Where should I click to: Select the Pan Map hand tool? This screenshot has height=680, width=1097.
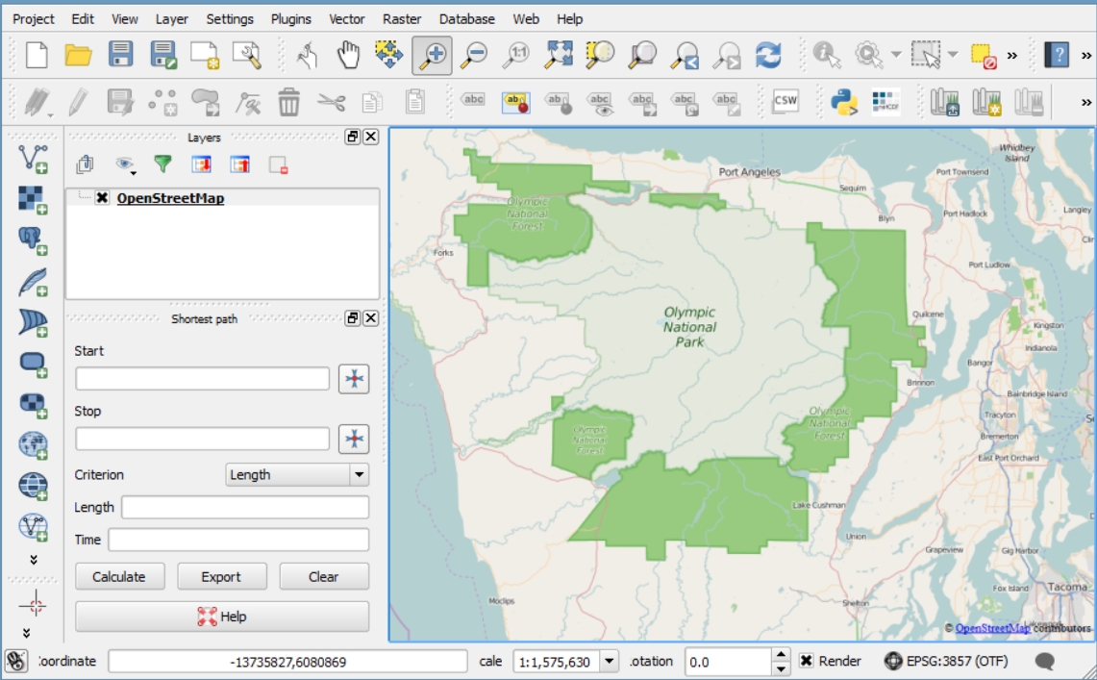tap(348, 55)
